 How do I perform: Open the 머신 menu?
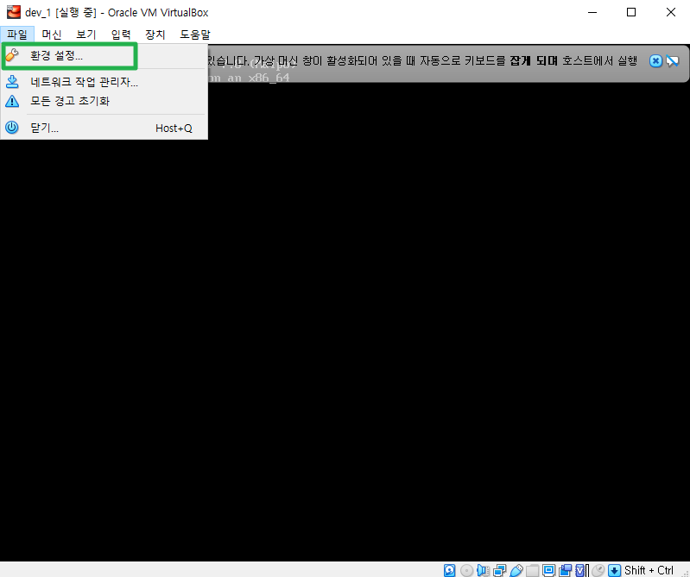(x=52, y=34)
